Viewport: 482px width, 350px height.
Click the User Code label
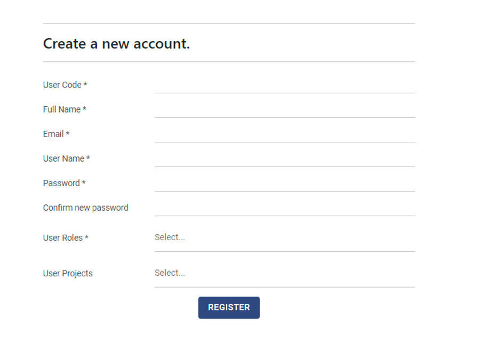62,85
